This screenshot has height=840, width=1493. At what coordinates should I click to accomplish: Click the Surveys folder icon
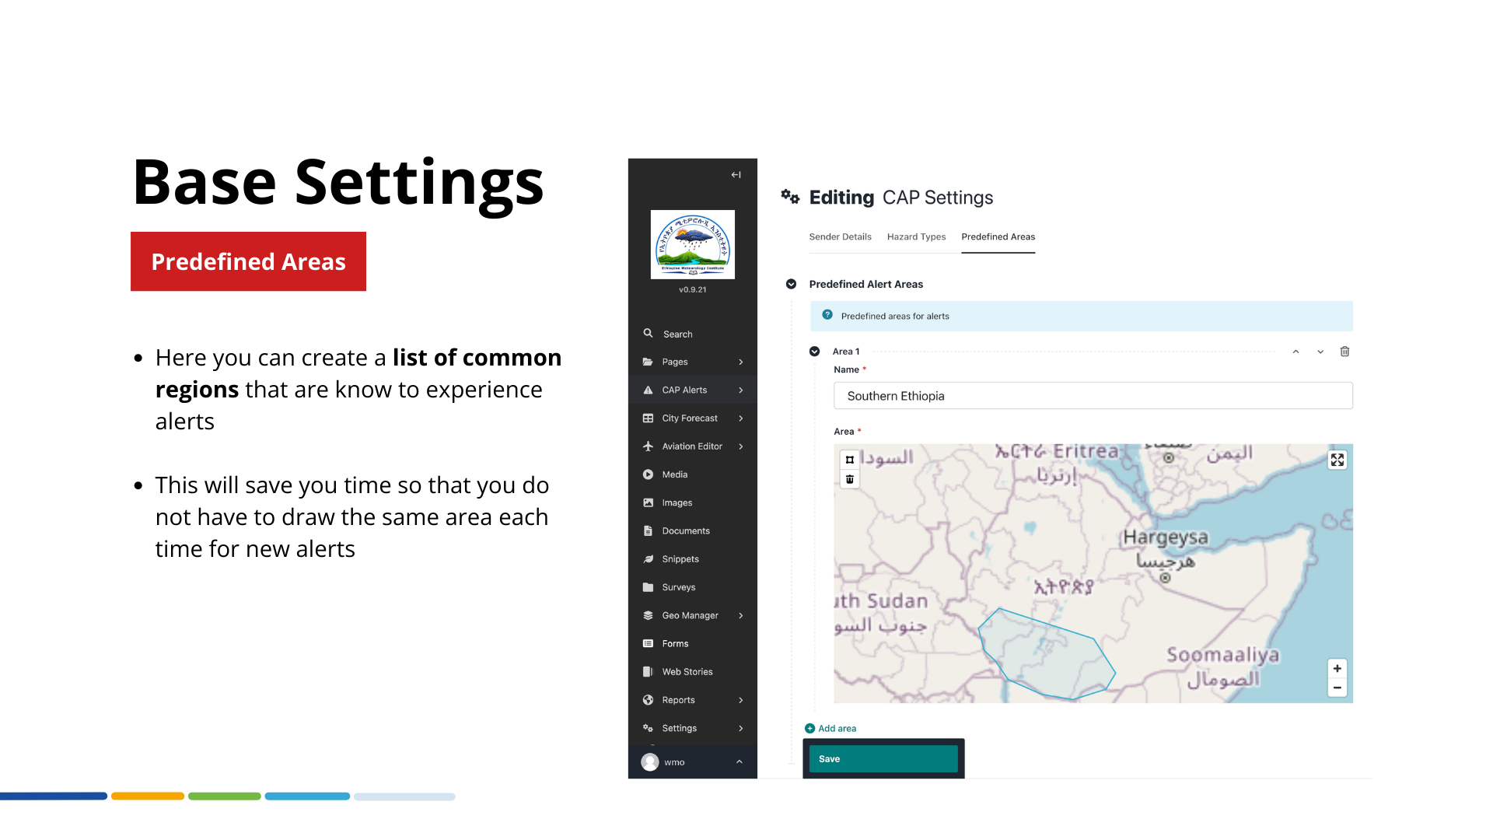click(x=648, y=587)
